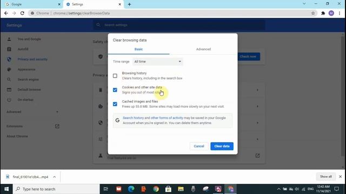Open the volume control in tray
This screenshot has height=194, width=346.
click(297, 189)
